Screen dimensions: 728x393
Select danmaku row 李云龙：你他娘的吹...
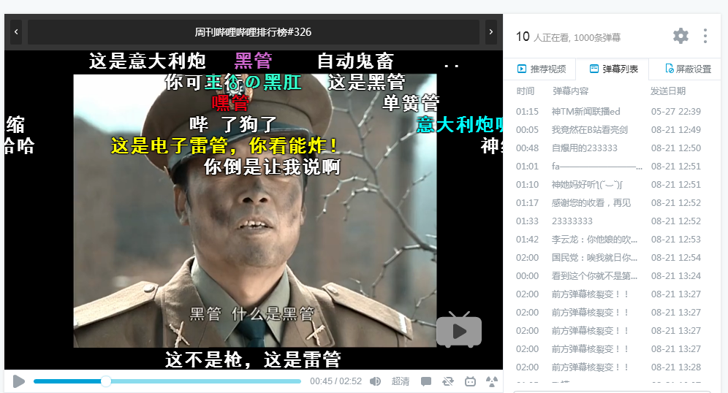click(x=608, y=240)
